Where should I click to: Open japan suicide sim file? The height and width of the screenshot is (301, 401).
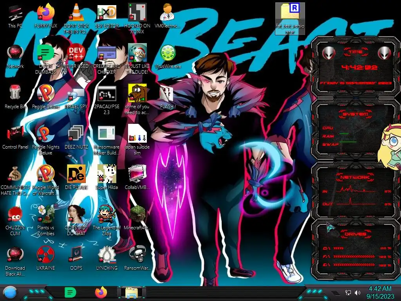[x=137, y=140]
